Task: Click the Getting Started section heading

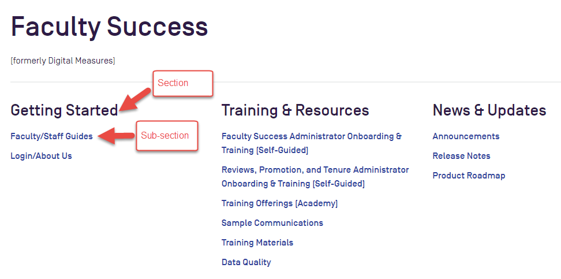Action: tap(64, 110)
